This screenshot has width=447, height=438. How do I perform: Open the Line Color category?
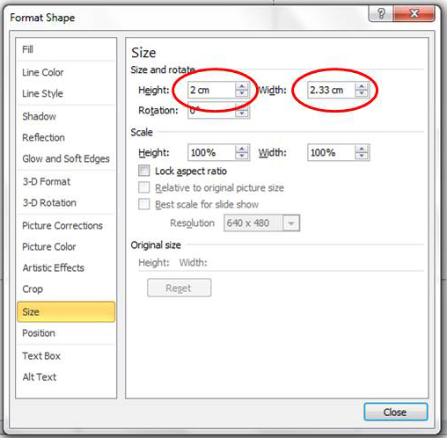[66, 72]
